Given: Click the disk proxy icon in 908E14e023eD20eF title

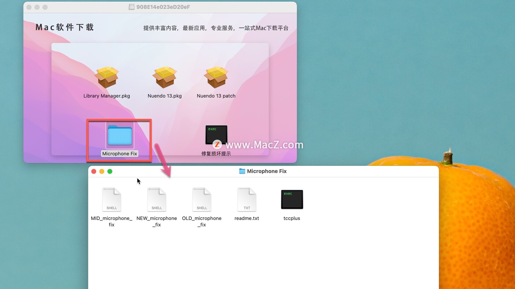Looking at the screenshot, I should 131,7.
